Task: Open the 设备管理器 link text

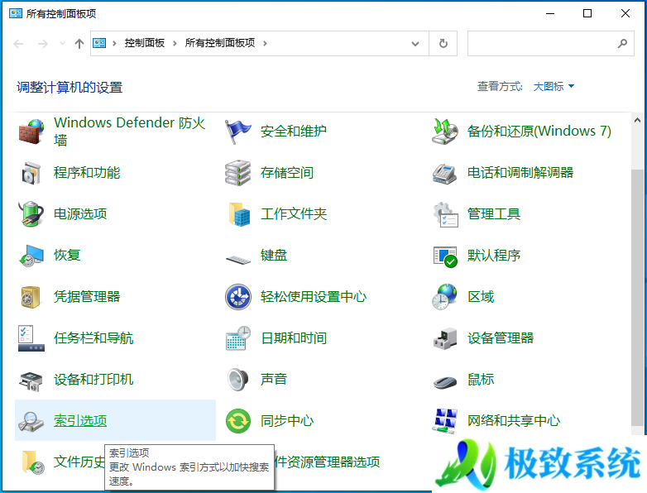Action: 501,337
